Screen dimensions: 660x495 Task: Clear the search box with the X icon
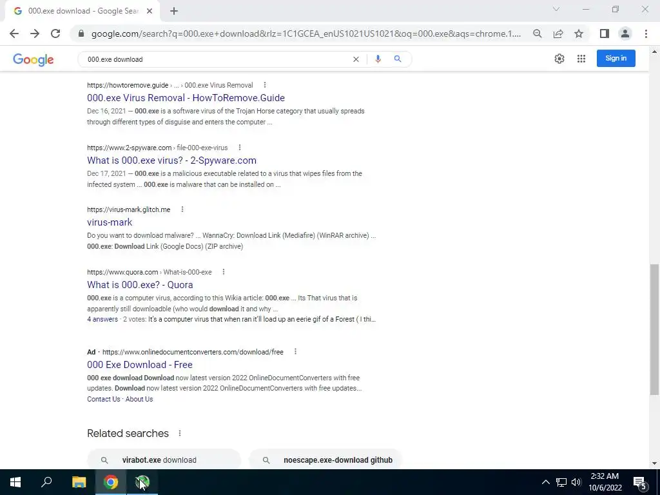click(356, 59)
